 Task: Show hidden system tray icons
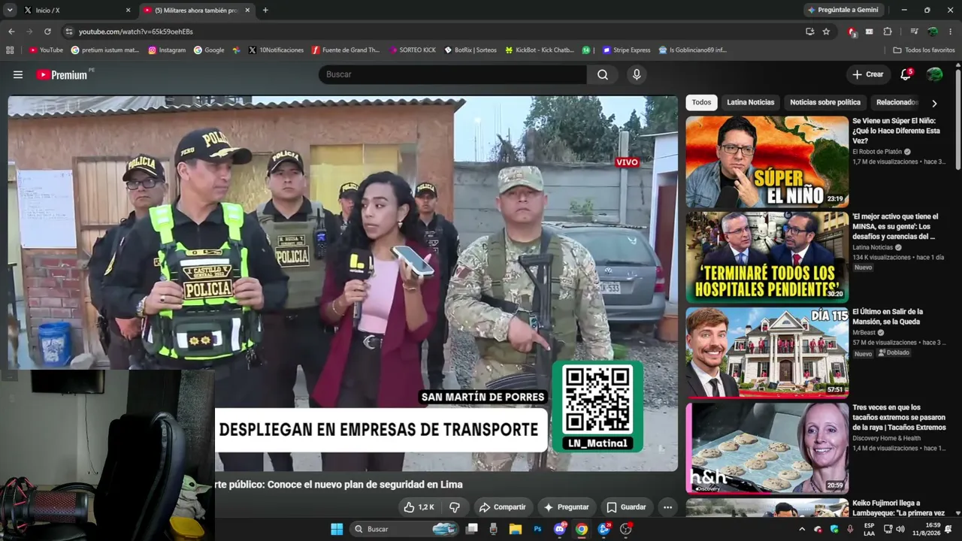point(802,529)
